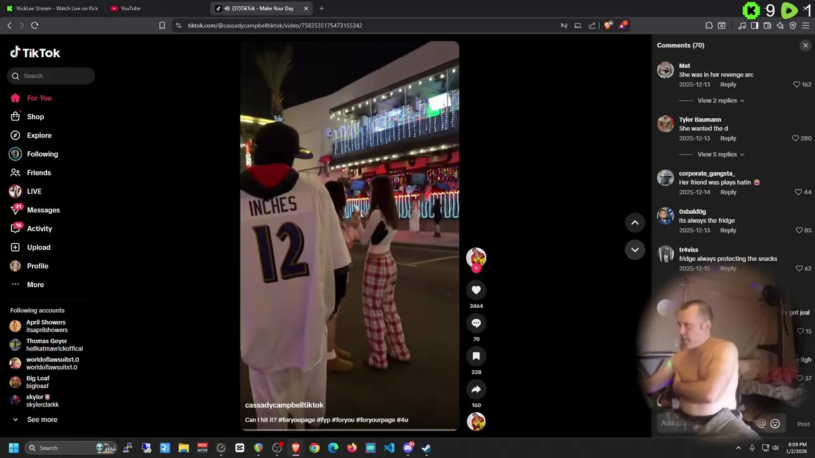
Task: Open comments via the speech bubble icon
Action: (x=476, y=323)
